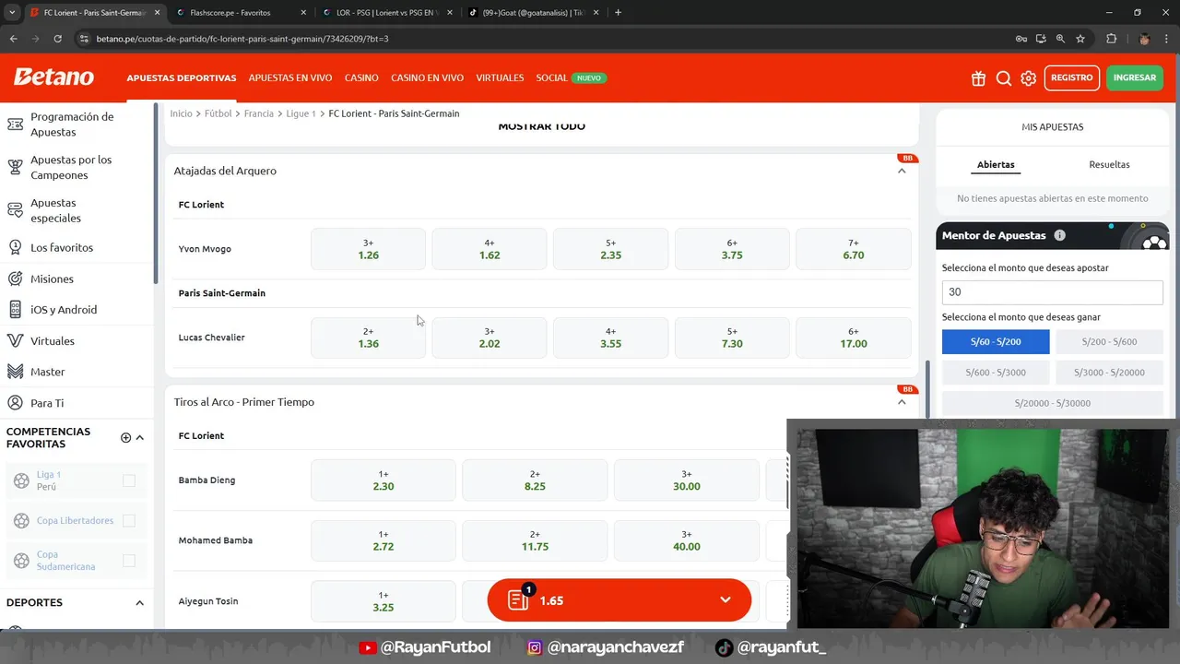Open the Social Nuevo menu
1180x664 pixels.
pyautogui.click(x=571, y=78)
